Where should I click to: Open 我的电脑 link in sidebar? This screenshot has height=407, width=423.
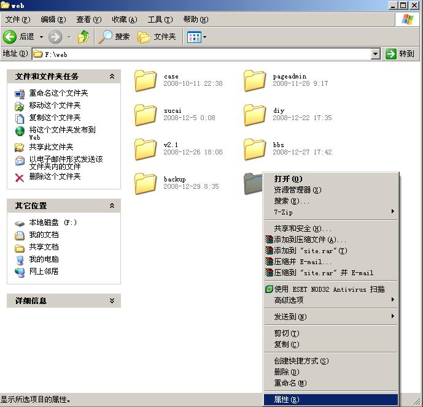[x=44, y=259]
